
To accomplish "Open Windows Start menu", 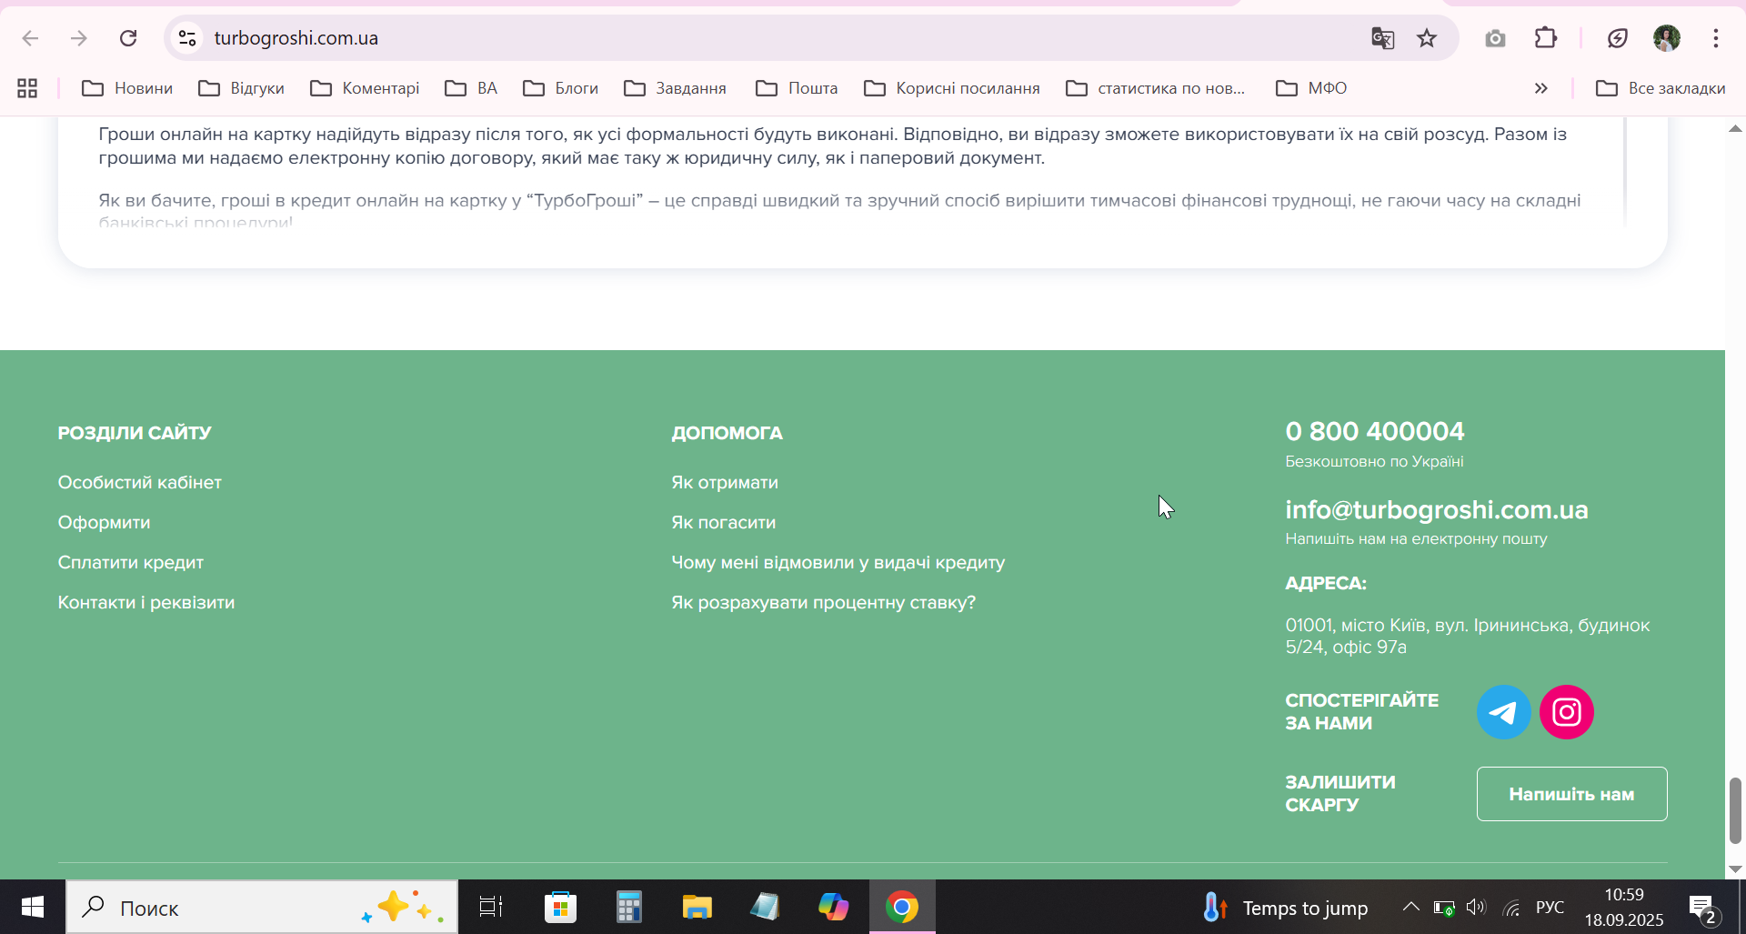I will point(33,907).
